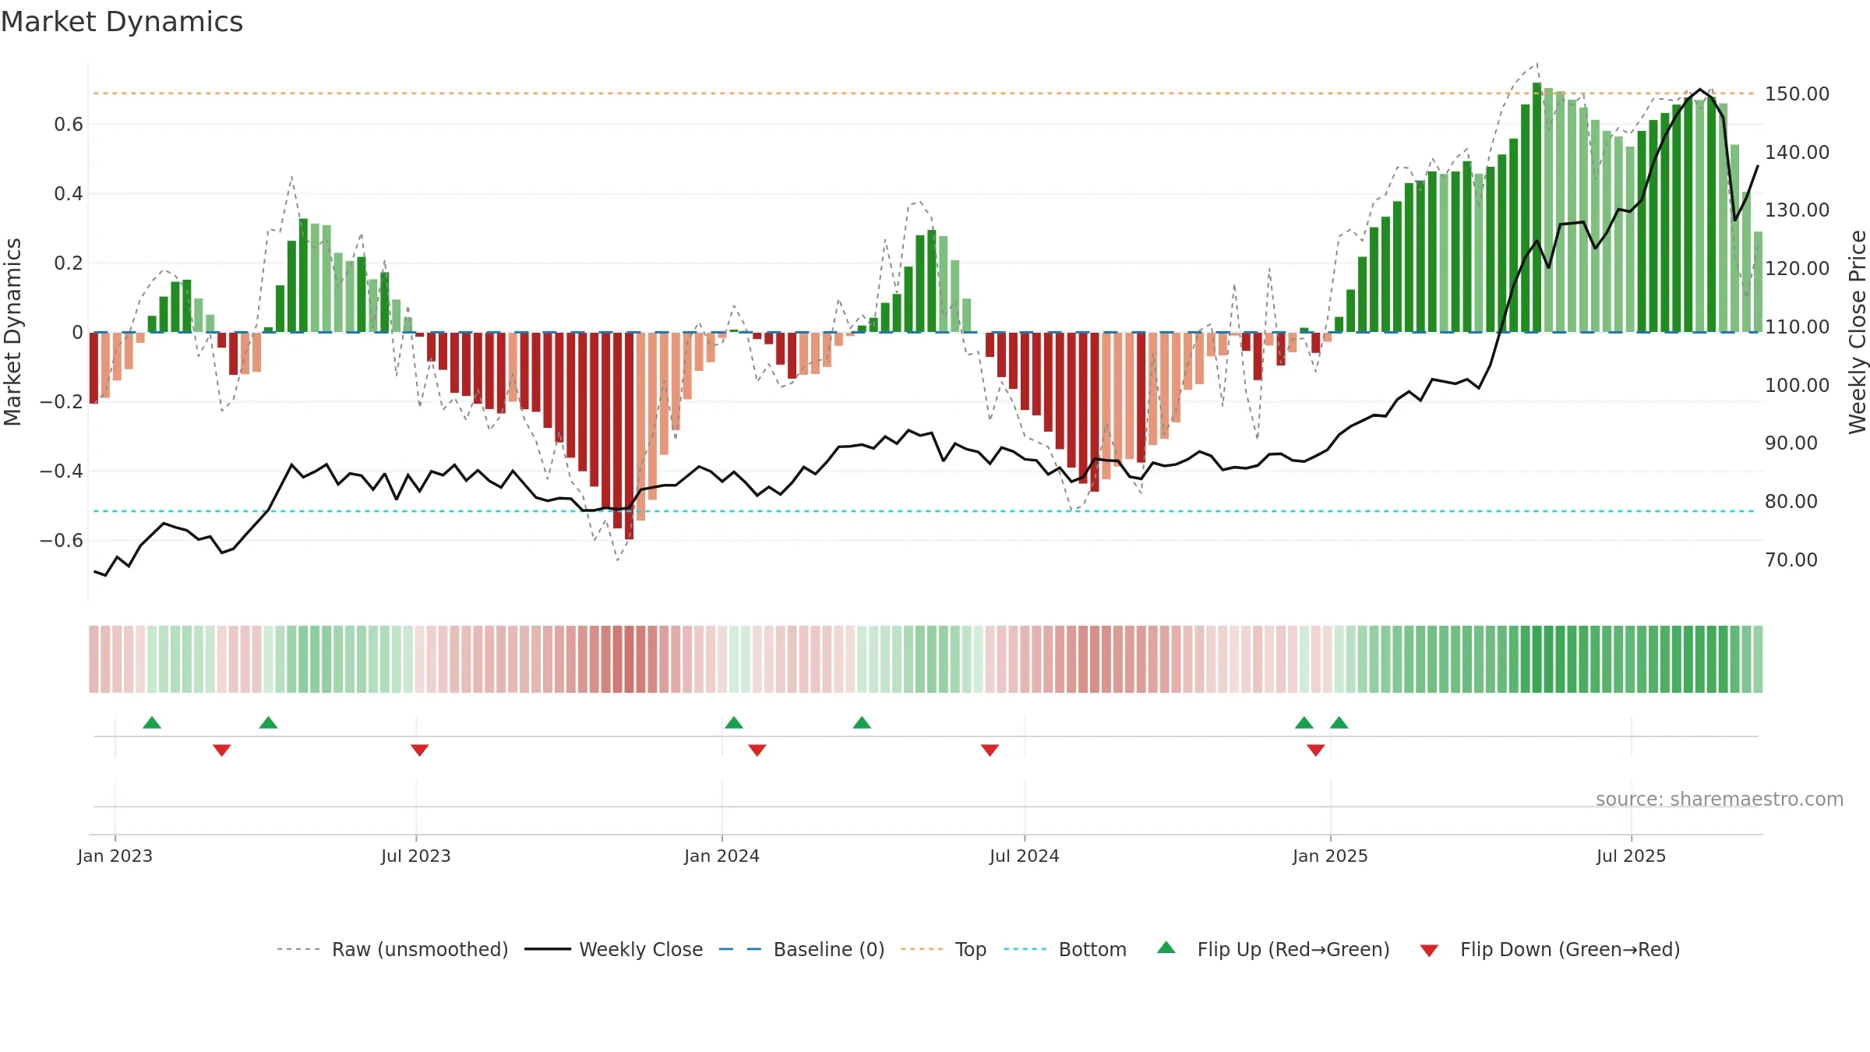Toggle the Raw (unsmoothed) legend entry
Image resolution: width=1870 pixels, height=1052 pixels.
[393, 949]
